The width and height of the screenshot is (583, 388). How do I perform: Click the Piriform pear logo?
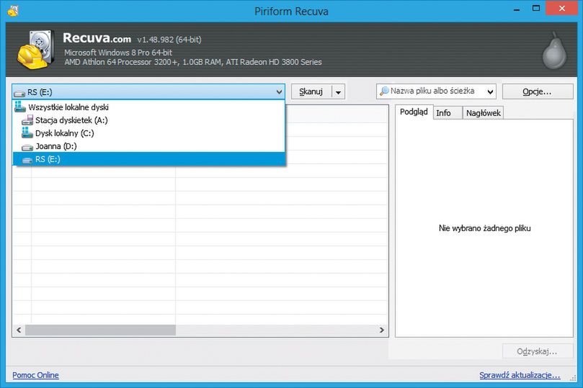click(x=554, y=50)
